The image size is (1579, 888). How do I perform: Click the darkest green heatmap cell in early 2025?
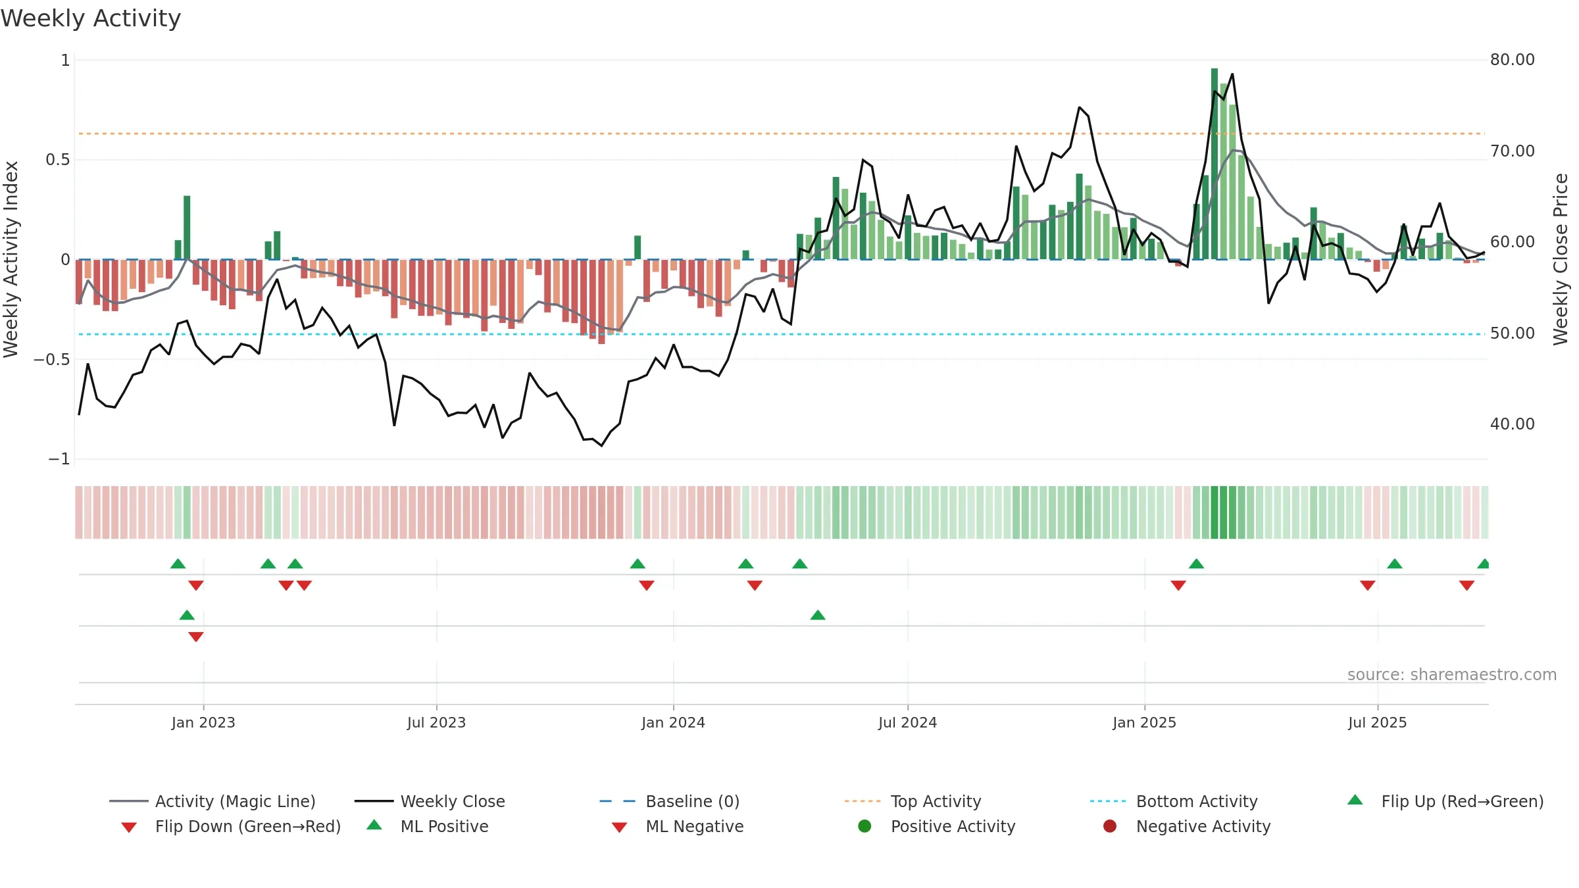(x=1215, y=512)
